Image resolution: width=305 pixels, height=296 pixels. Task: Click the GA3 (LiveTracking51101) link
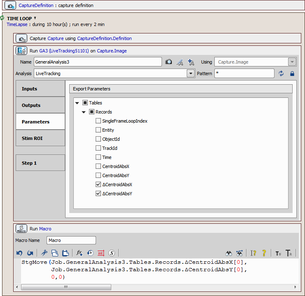click(64, 51)
